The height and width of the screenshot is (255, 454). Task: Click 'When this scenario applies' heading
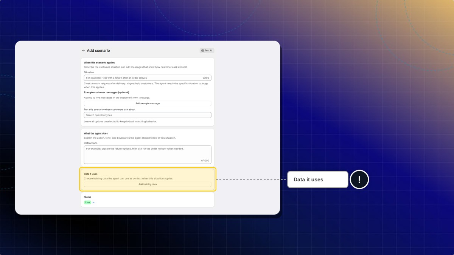point(100,63)
